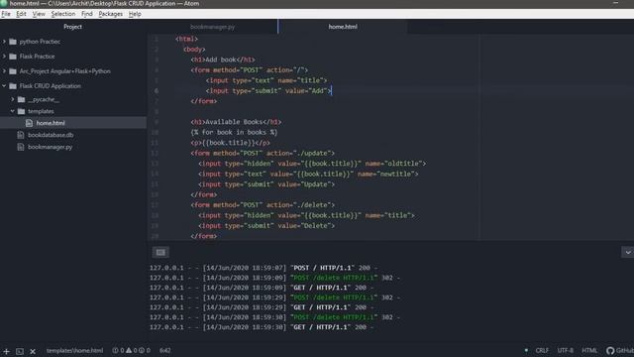This screenshot has height=357, width=634.
Task: Click the new terminal plus icon
Action: 6,351
